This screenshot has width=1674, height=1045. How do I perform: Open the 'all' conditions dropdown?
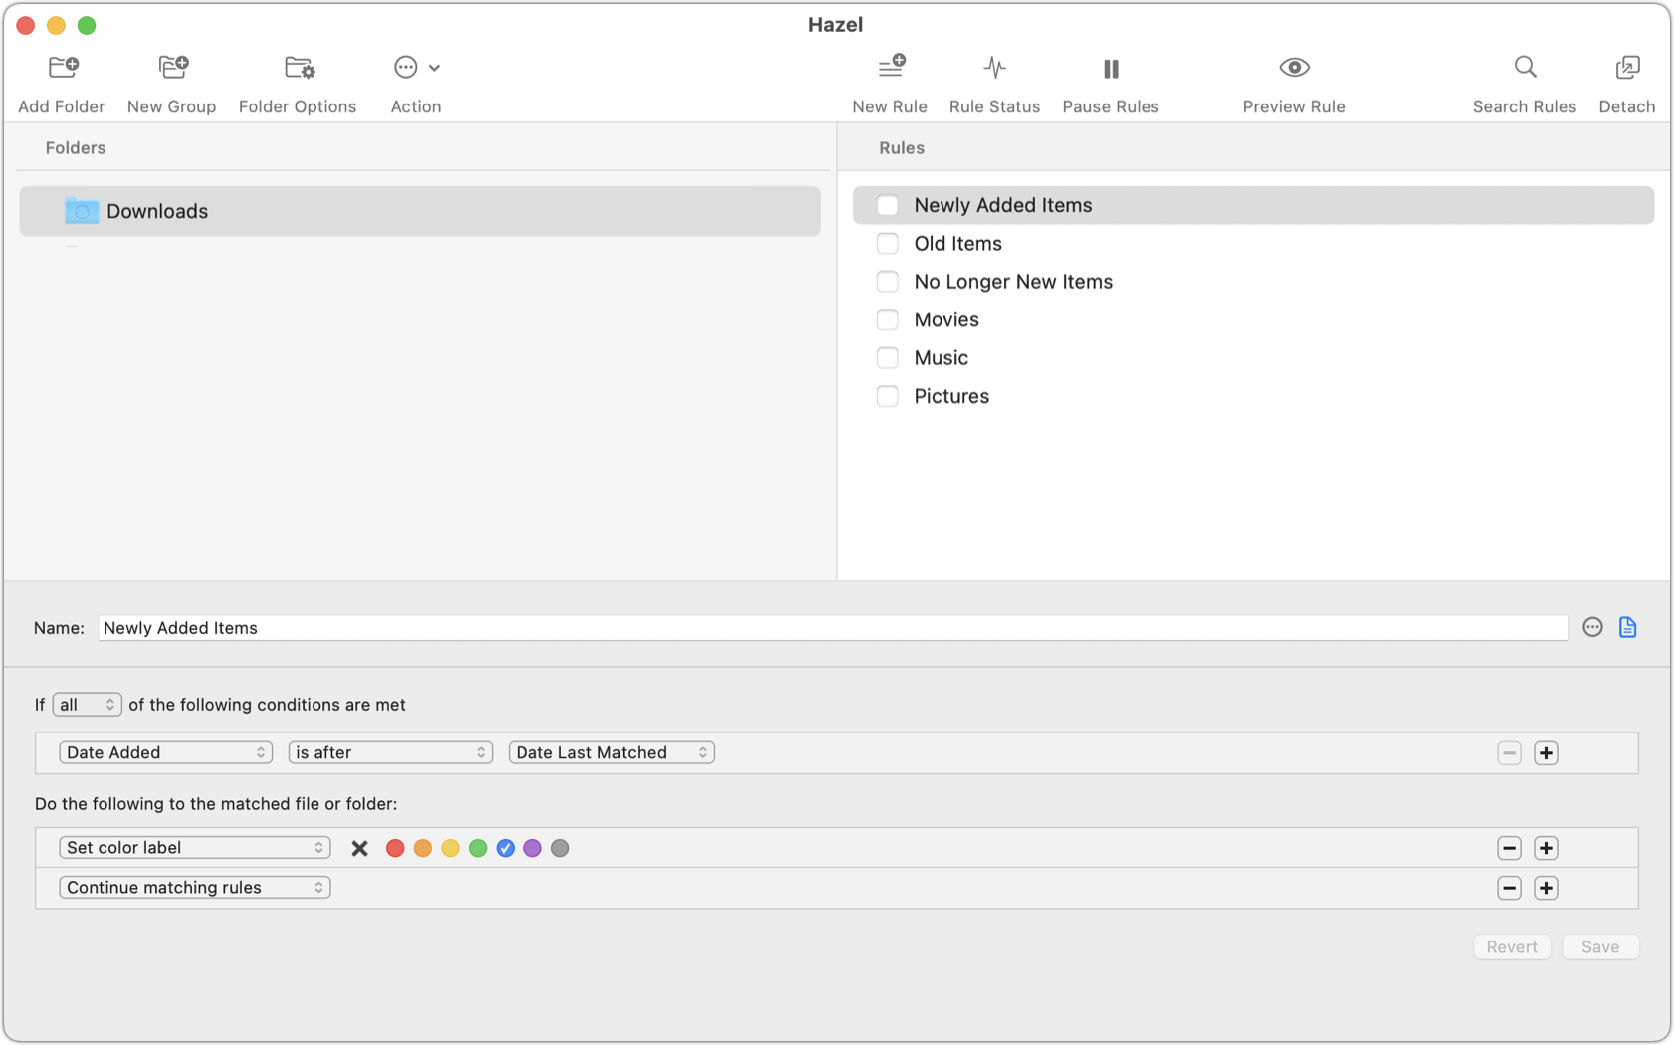point(87,705)
